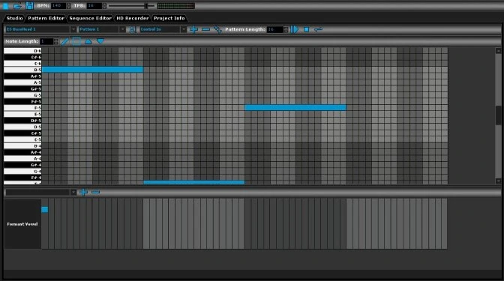504x281 pixels.
Task: Open the Project Info tab
Action: click(169, 18)
